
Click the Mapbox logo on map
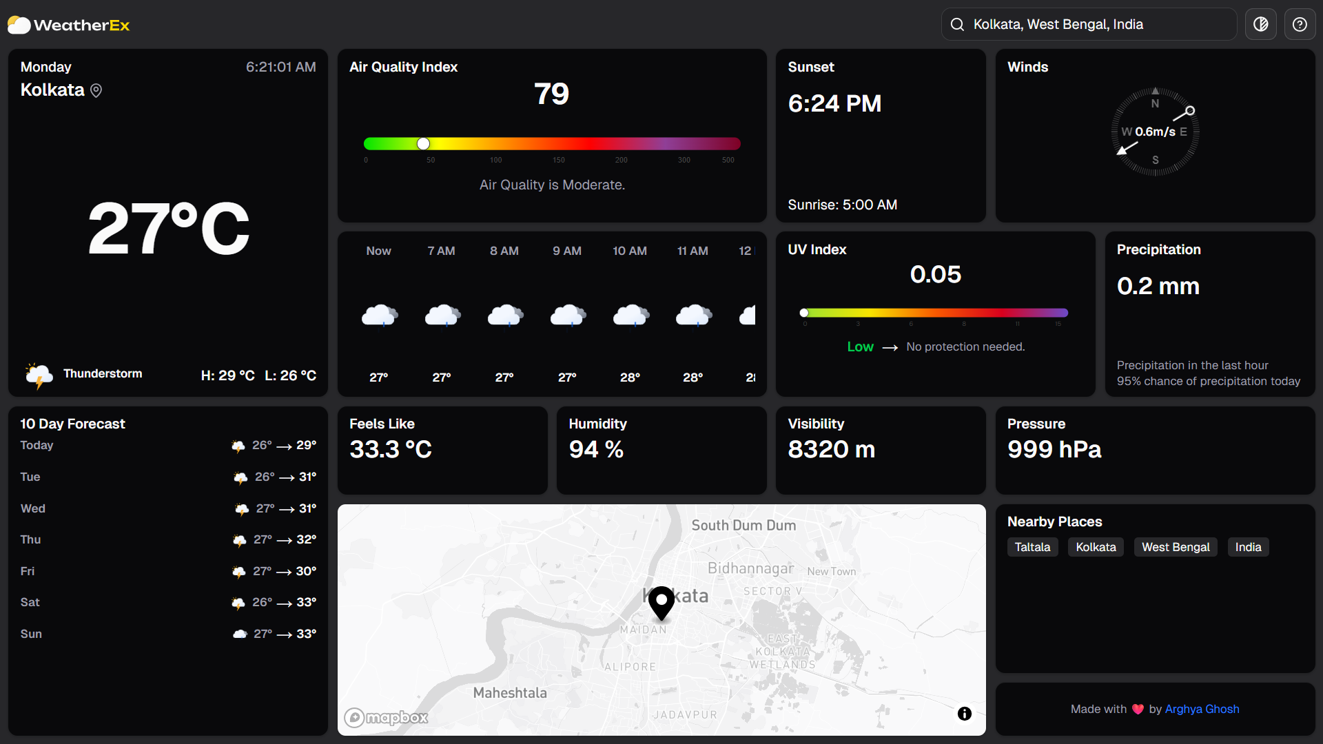387,718
